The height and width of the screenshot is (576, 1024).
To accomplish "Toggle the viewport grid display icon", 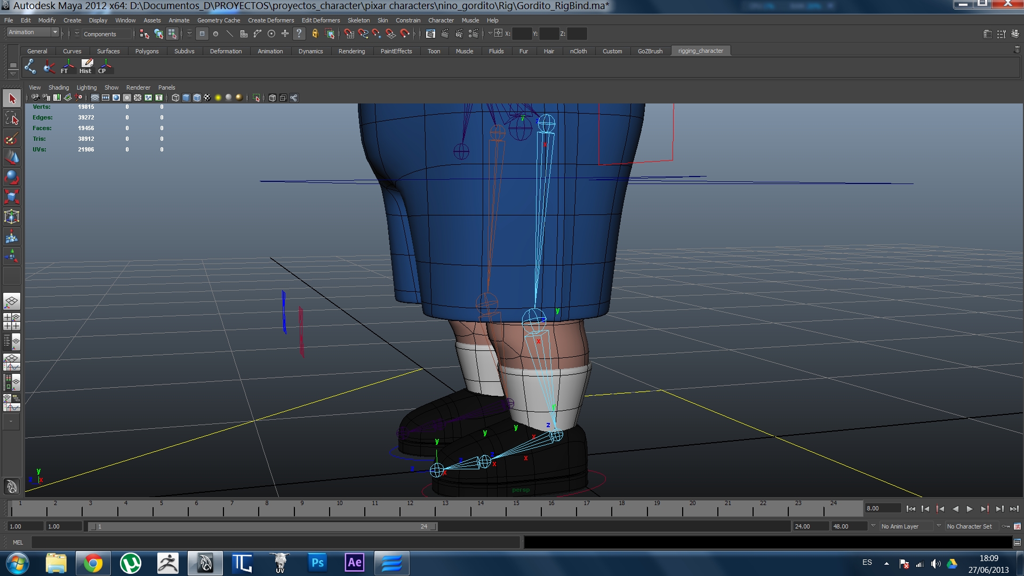I will point(95,98).
